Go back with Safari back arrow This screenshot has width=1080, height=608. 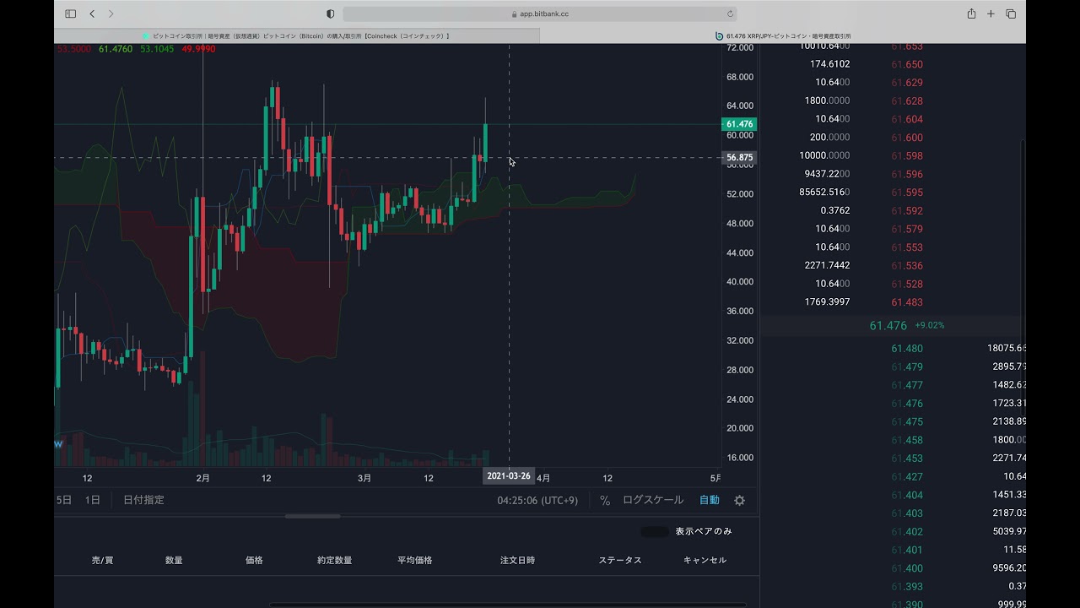92,14
